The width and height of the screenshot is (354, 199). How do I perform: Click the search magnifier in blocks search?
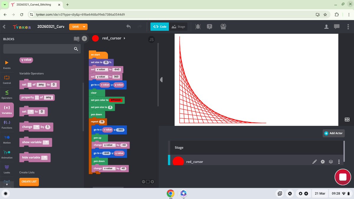click(76, 49)
